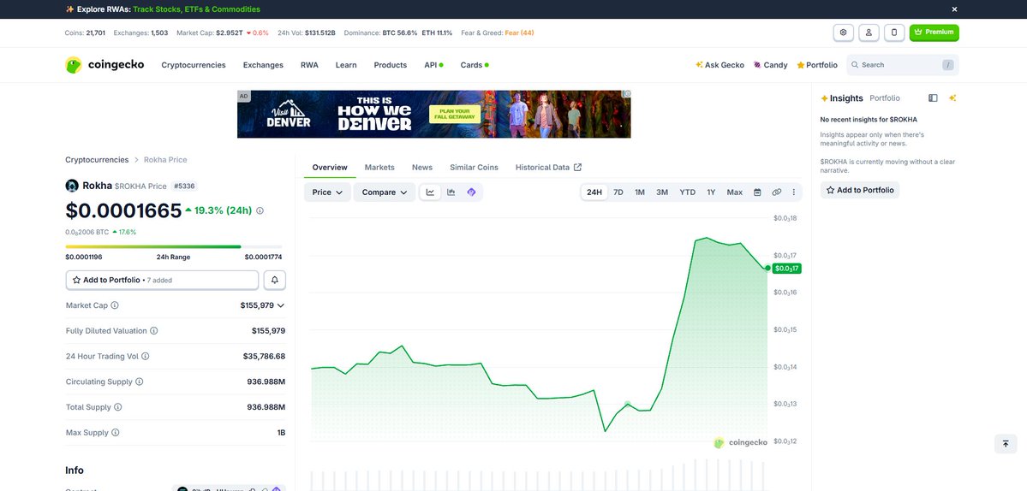The width and height of the screenshot is (1027, 491).
Task: Select the Max time range
Action: (x=735, y=192)
